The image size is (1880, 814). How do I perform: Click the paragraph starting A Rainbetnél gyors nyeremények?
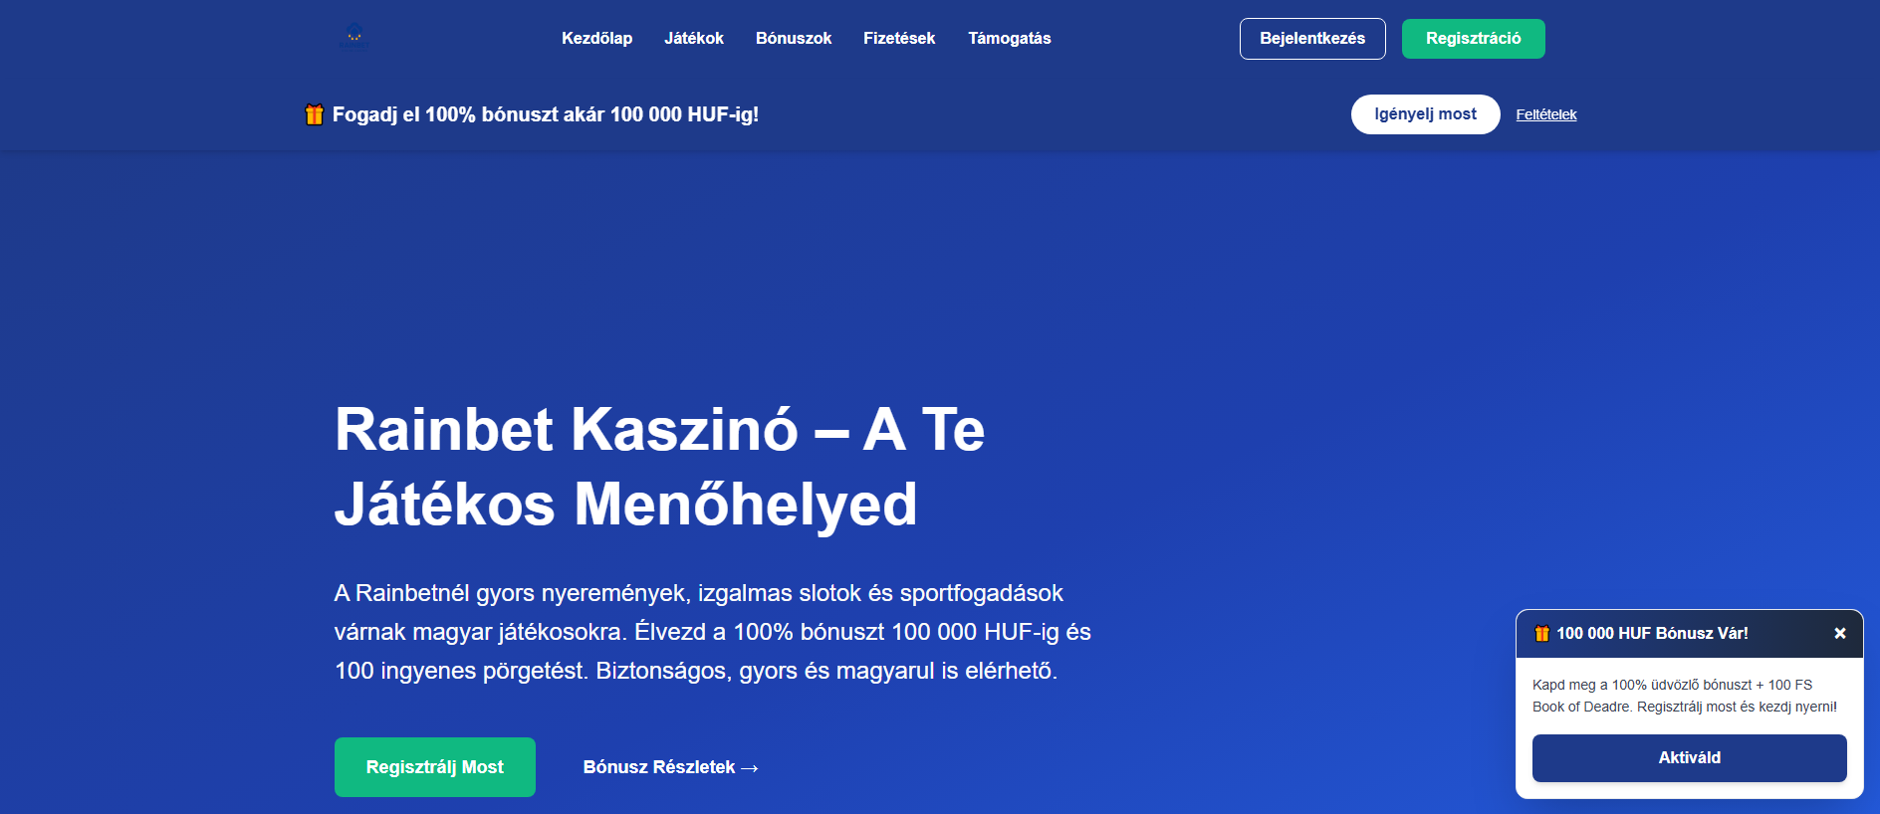click(713, 632)
